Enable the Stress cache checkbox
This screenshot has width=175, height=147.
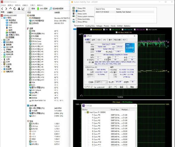pos(77,14)
